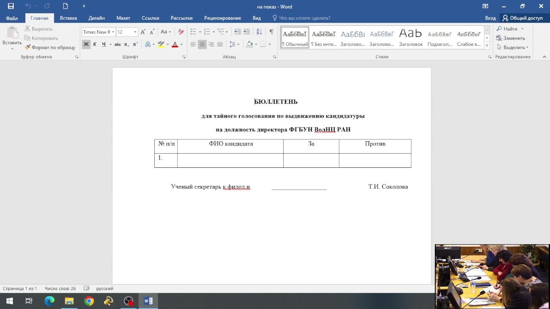Image resolution: width=550 pixels, height=309 pixels.
Task: Create a new document from quick access toolbar
Action: click(65, 6)
